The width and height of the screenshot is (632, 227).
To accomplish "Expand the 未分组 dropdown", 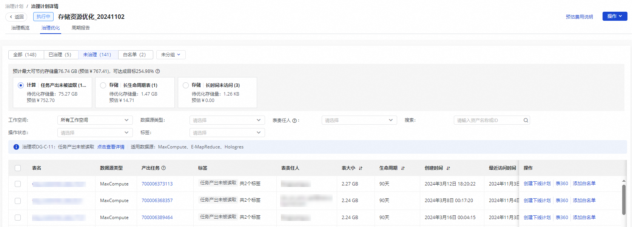I will [171, 55].
